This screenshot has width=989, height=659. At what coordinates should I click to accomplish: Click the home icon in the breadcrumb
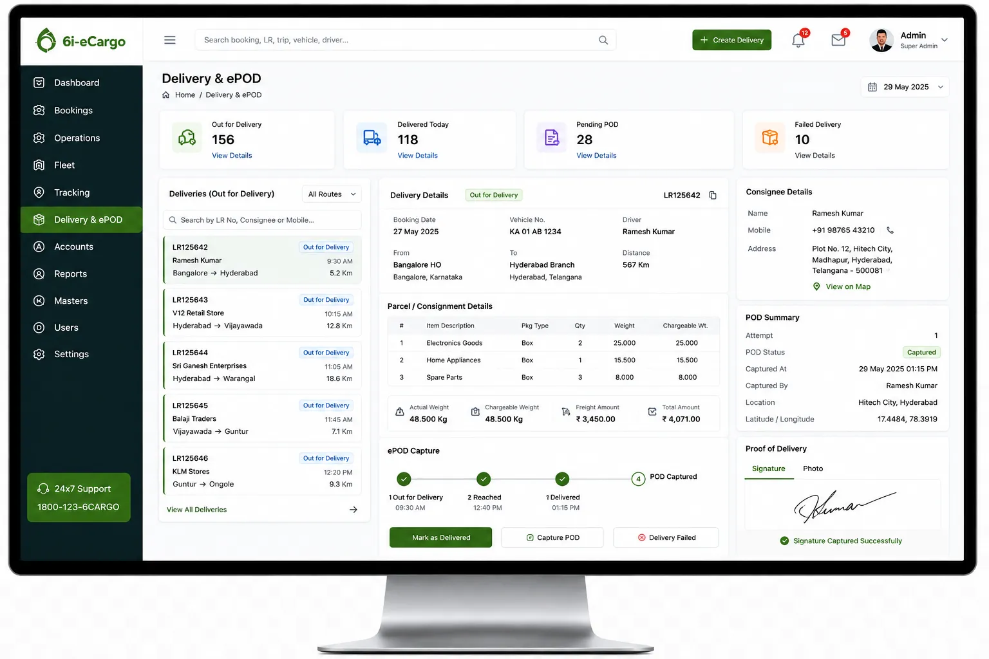166,95
